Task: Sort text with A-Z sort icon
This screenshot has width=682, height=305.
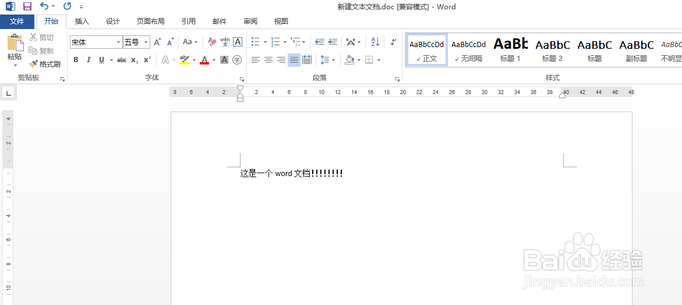Action: pos(375,42)
